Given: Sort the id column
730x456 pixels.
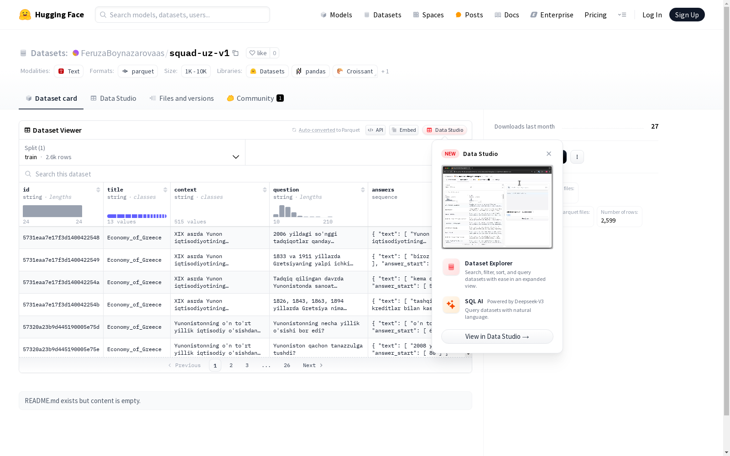Looking at the screenshot, I should click(98, 190).
